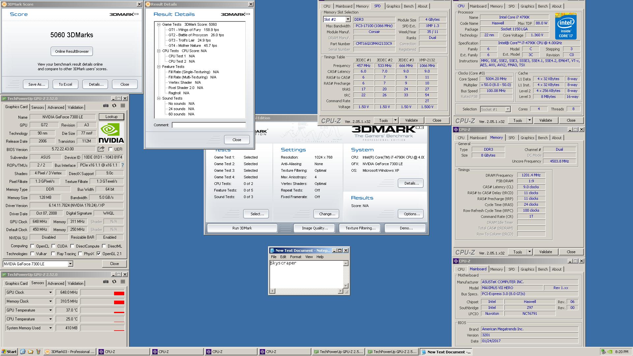
Task: Click the NVIDIA system tray icon
Action: coord(610,352)
